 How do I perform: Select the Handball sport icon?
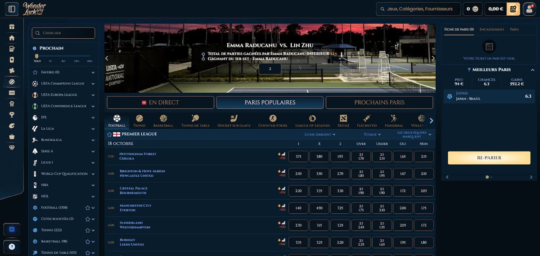(394, 121)
